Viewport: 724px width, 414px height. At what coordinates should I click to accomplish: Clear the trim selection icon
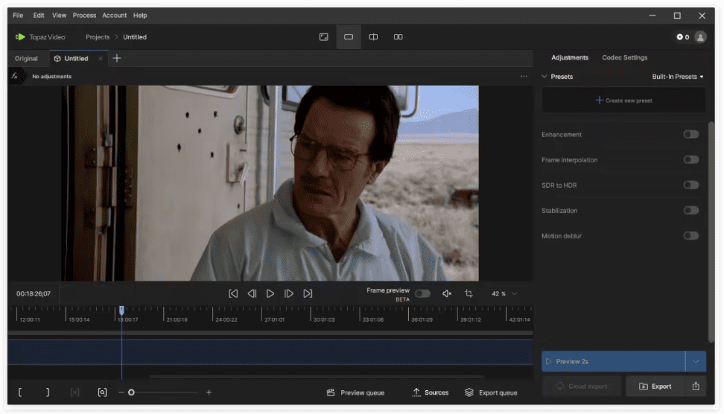click(74, 392)
